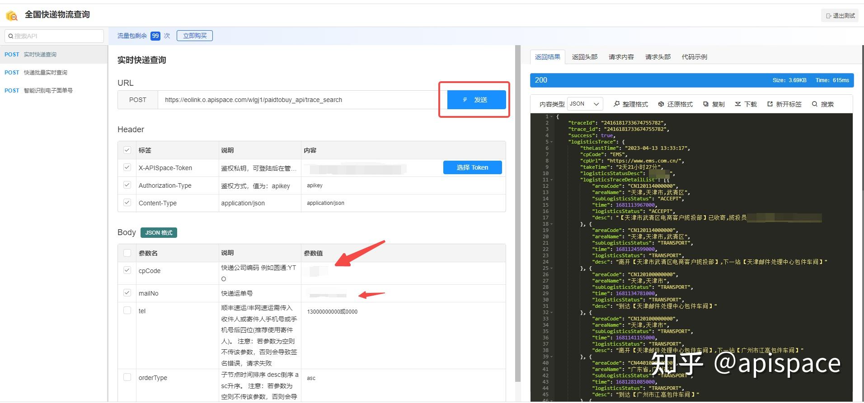Image resolution: width=864 pixels, height=403 pixels.
Task: Switch to the 返回结果 tab
Action: tap(548, 57)
